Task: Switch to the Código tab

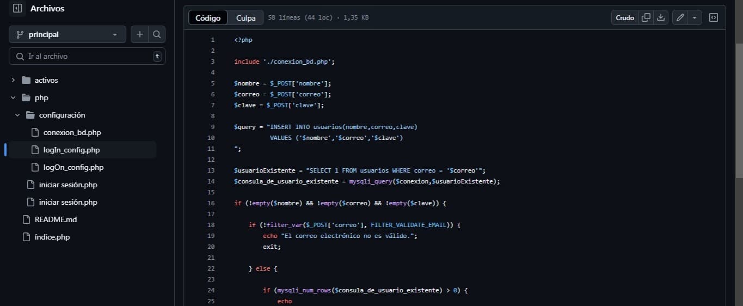Action: 208,18
